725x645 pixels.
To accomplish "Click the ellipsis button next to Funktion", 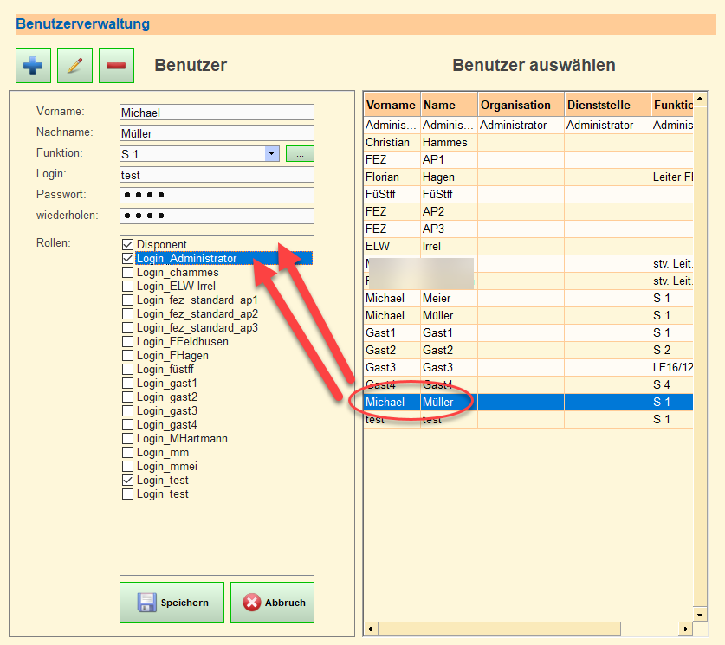I will pos(300,154).
